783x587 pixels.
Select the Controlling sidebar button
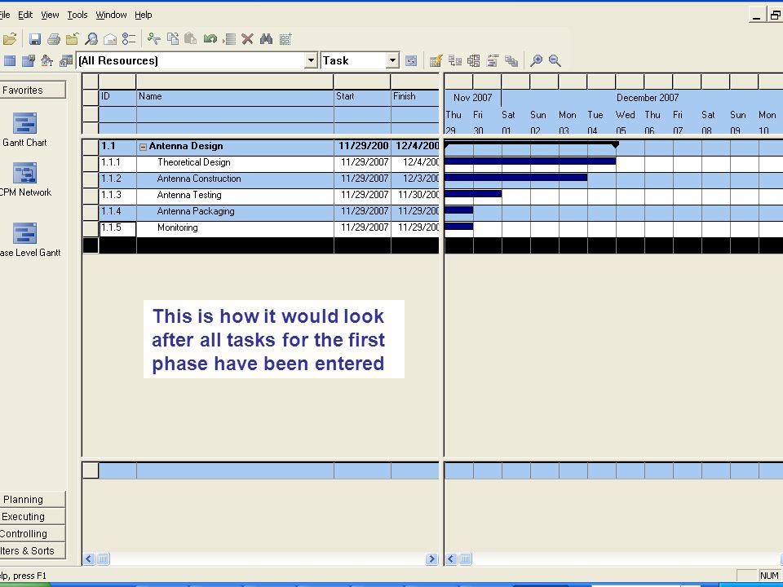[x=33, y=533]
